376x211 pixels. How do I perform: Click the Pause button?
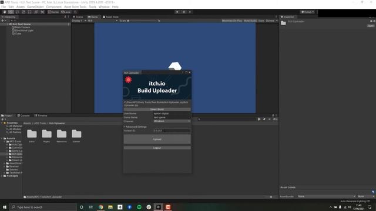(184, 12)
